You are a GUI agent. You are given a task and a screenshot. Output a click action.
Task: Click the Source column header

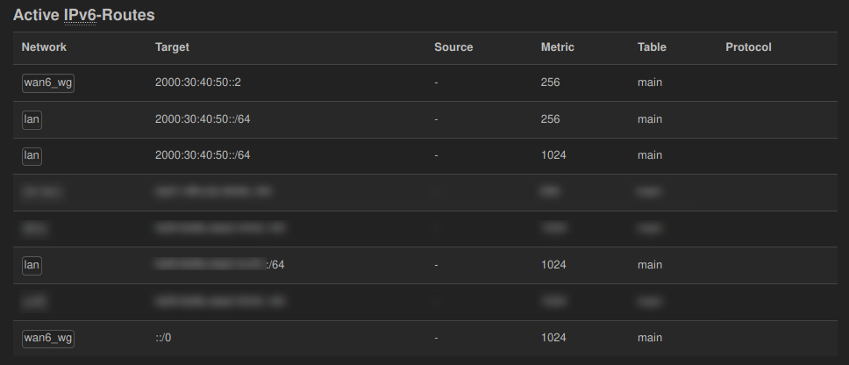453,47
